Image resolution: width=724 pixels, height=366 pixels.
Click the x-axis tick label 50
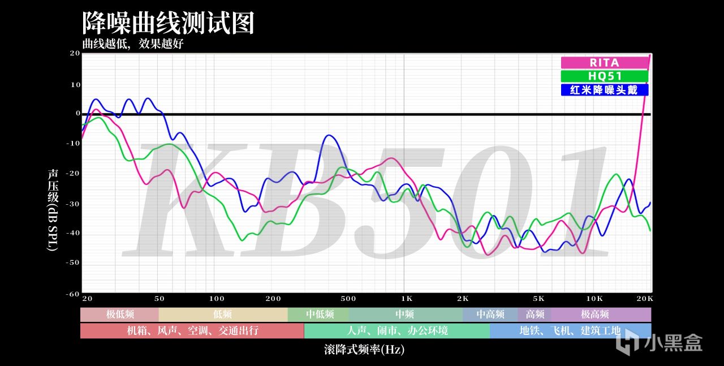(160, 298)
